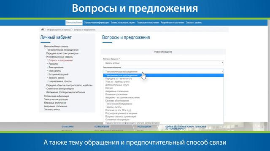
Task: Select 'Техническое обслуживание' option
Action: tap(163, 104)
